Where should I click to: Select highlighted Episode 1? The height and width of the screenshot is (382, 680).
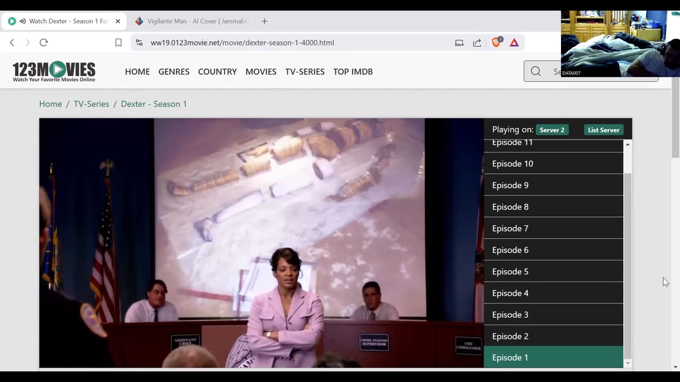point(553,358)
